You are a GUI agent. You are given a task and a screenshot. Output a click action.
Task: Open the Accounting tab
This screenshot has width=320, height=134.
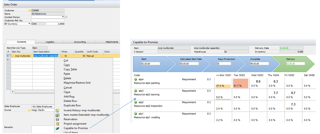80,42
